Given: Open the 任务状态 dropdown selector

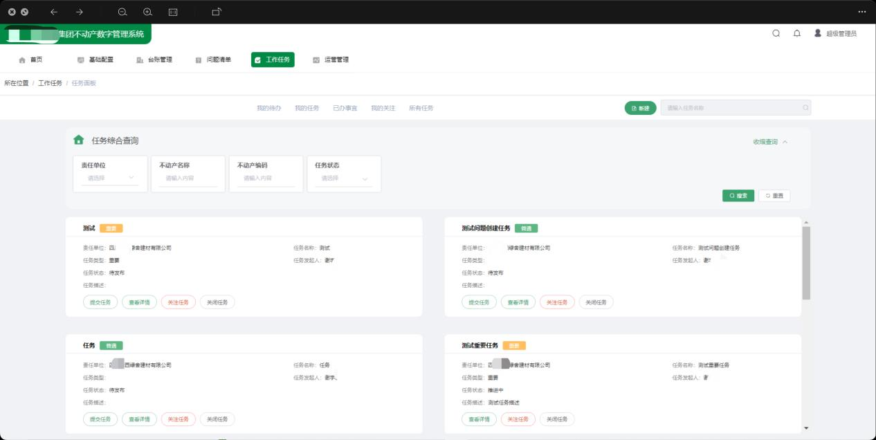Looking at the screenshot, I should (344, 178).
